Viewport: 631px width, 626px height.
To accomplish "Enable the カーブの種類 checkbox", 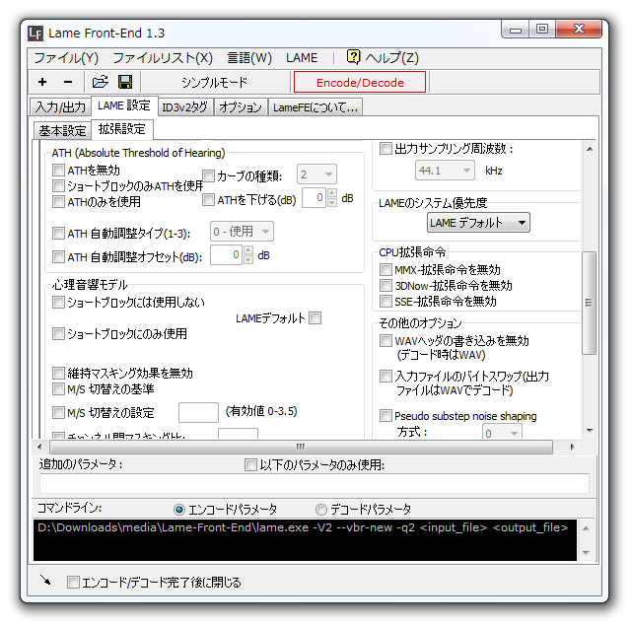I will pyautogui.click(x=208, y=175).
